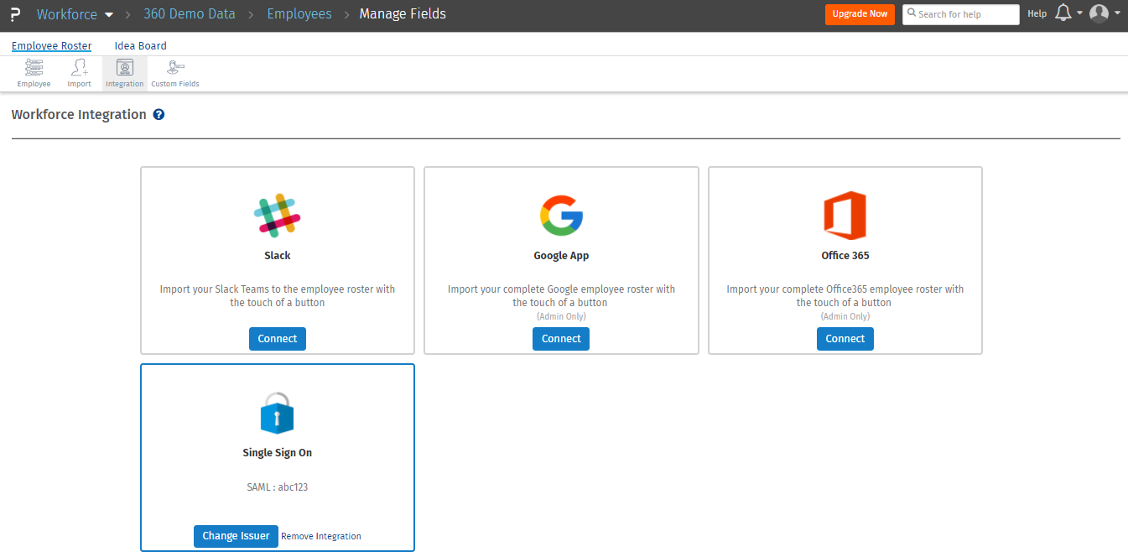Screen dimensions: 1128x557
Task: Open the dropdown arrow beside the notification bell
Action: [1080, 13]
